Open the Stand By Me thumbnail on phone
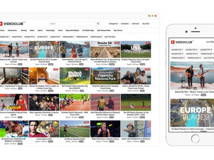214x160 pixels. pyautogui.click(x=192, y=76)
